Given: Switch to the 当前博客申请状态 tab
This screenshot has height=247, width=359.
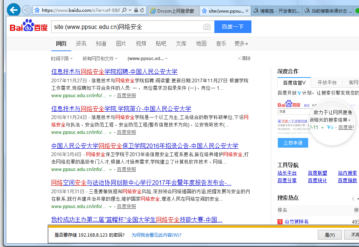Looking at the screenshot, I should click(328, 11).
